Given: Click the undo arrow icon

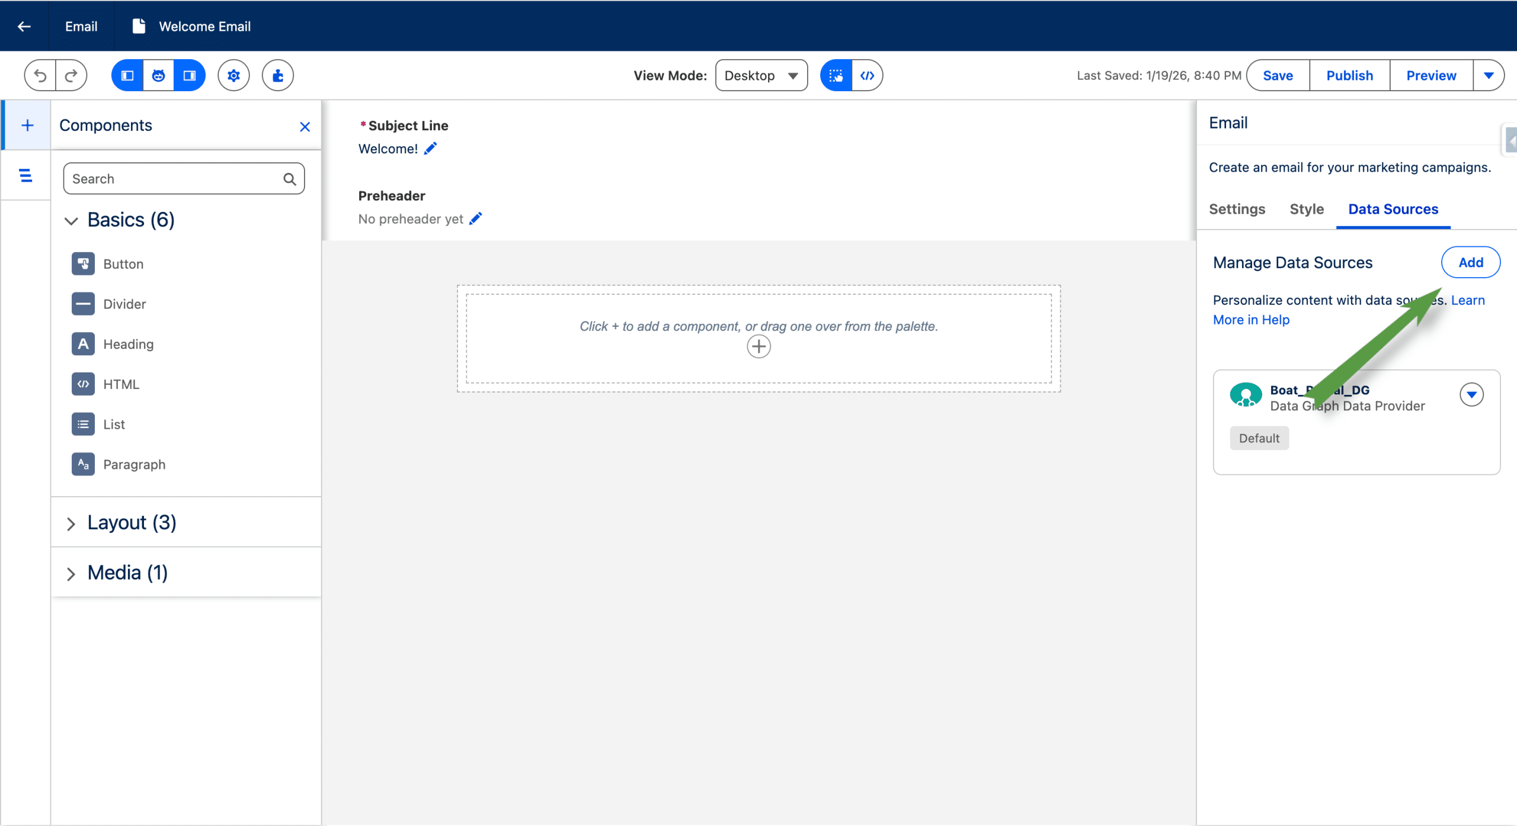Looking at the screenshot, I should point(40,75).
